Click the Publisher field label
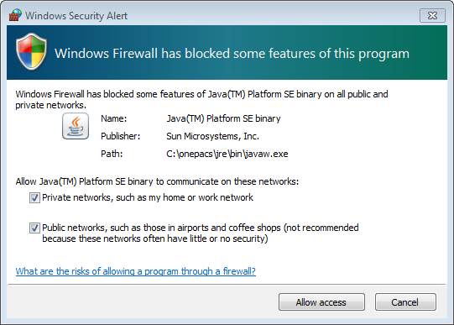This screenshot has width=454, height=325. click(121, 136)
